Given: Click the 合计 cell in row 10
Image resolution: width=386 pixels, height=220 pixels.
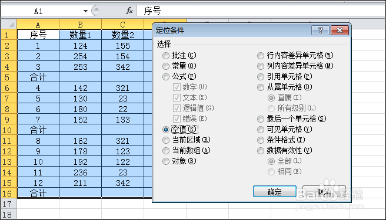Looking at the screenshot, I should click(x=38, y=130).
